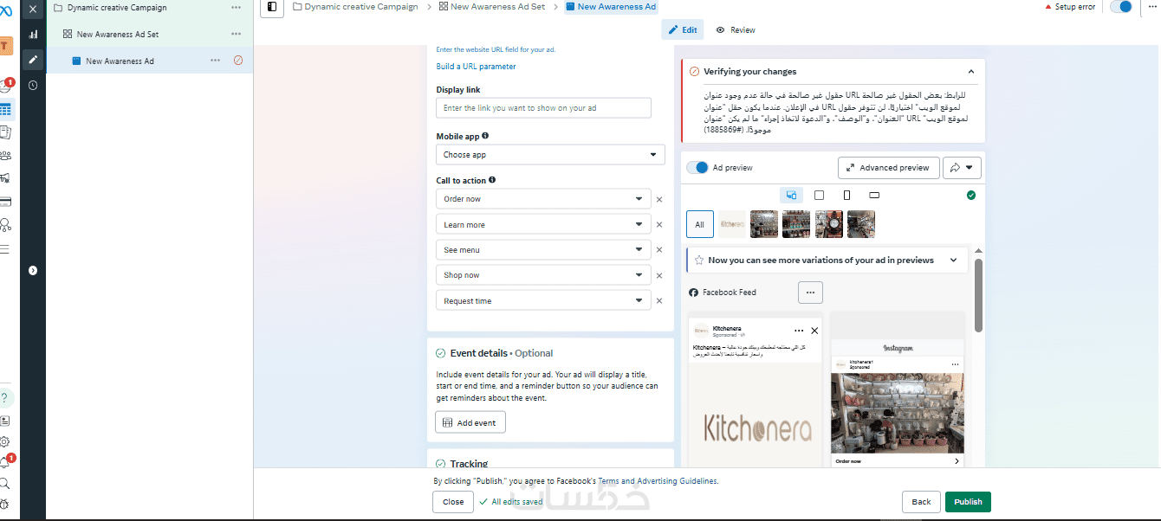Open the performance charts icon in dark sidebar
The image size is (1161, 521).
coord(33,35)
